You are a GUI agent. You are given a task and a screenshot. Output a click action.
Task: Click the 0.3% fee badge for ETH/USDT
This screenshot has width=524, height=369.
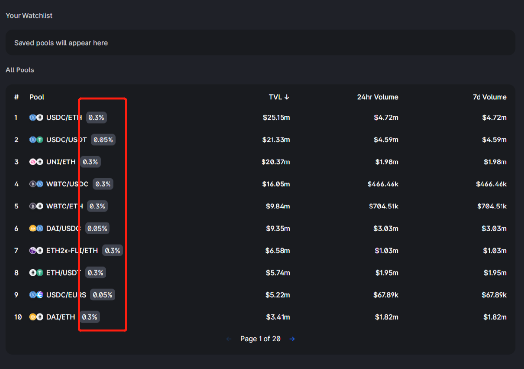point(96,273)
